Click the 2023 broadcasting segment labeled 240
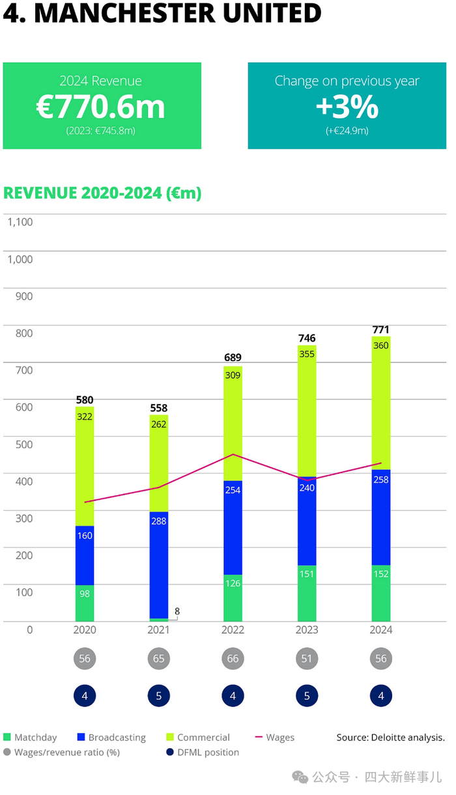The width and height of the screenshot is (456, 795). pyautogui.click(x=307, y=521)
